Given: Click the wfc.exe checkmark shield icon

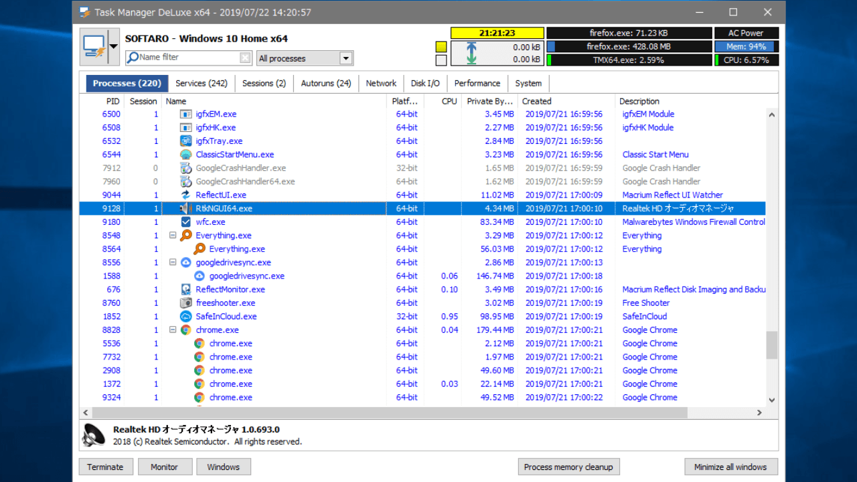Looking at the screenshot, I should coord(186,222).
